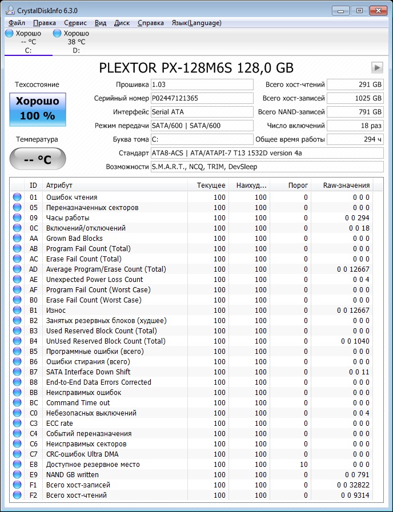Click status circle for Program Fail Count (Total)
Viewport: 393px width, 512px height.
tap(17, 248)
